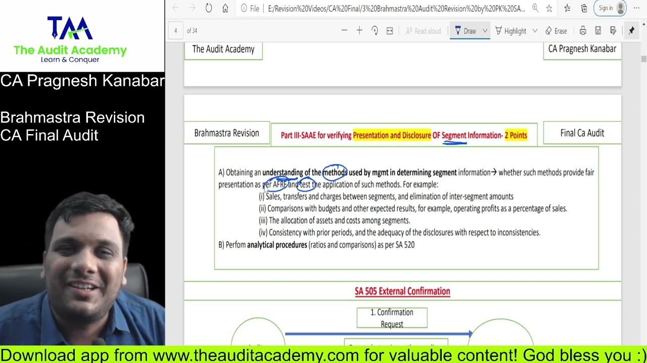Click the Save as icon
The width and height of the screenshot is (647, 363).
tap(613, 31)
